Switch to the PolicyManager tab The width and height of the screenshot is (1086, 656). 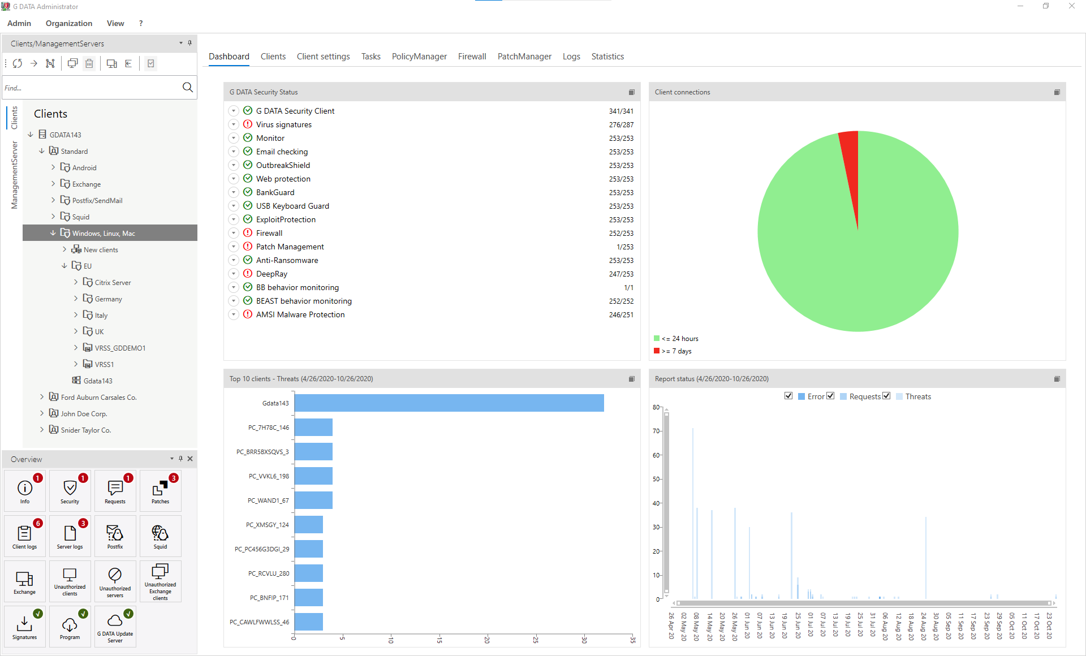419,57
